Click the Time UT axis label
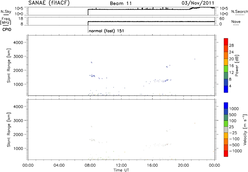Screen dimensions: 248x172 (121, 170)
